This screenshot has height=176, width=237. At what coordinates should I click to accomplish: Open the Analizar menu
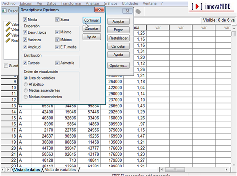click(93, 3)
